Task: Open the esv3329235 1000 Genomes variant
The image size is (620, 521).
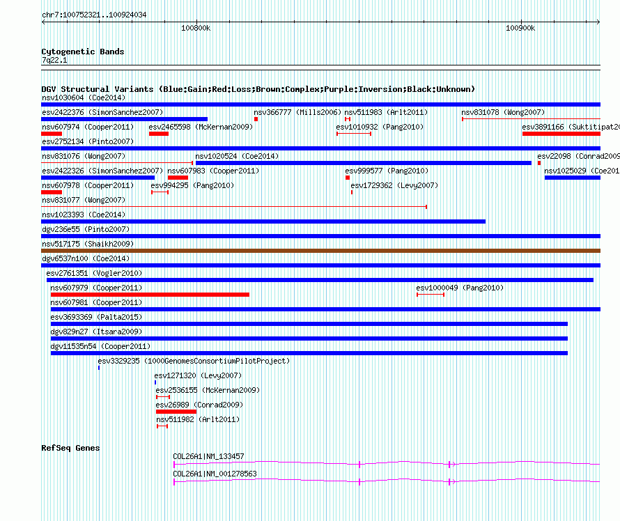Action: tap(99, 367)
